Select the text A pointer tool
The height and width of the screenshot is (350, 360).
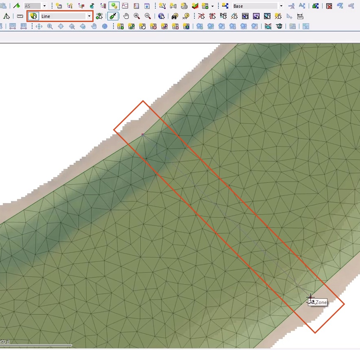tap(7, 16)
